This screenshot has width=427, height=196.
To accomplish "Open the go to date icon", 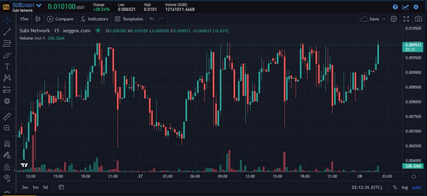I will [x=61, y=187].
